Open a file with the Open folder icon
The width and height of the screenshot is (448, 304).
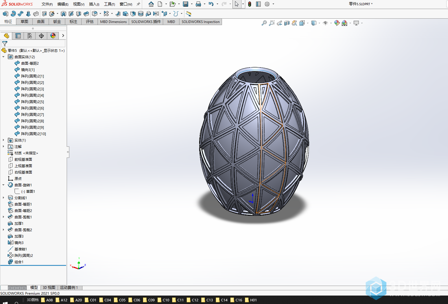172,4
